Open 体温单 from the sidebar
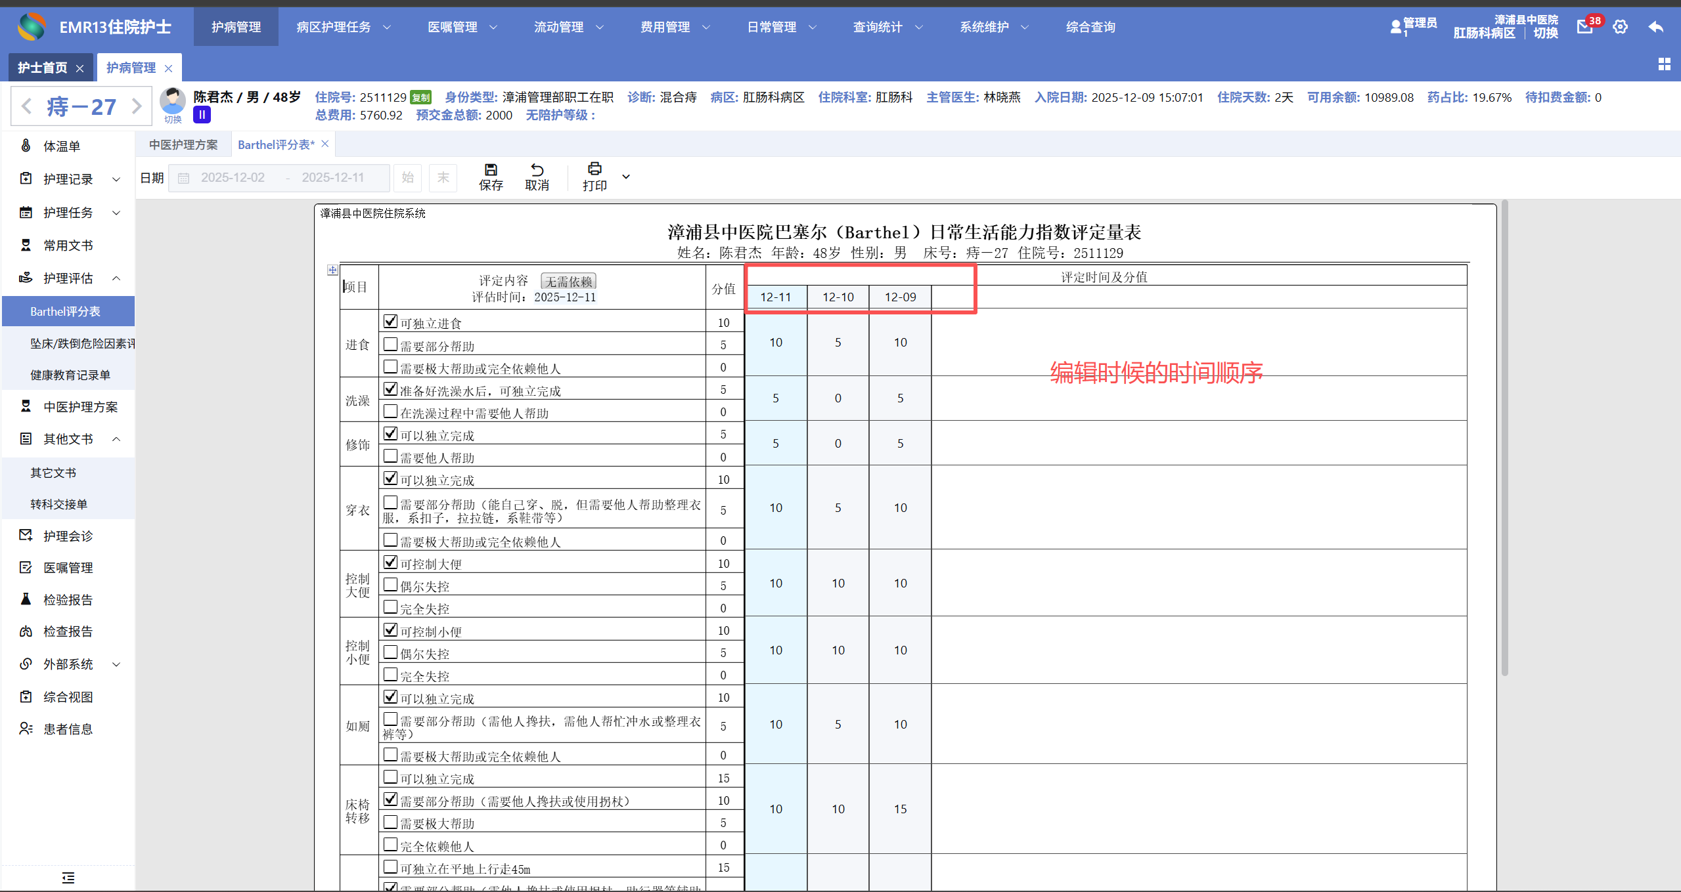This screenshot has height=892, width=1681. tap(62, 146)
